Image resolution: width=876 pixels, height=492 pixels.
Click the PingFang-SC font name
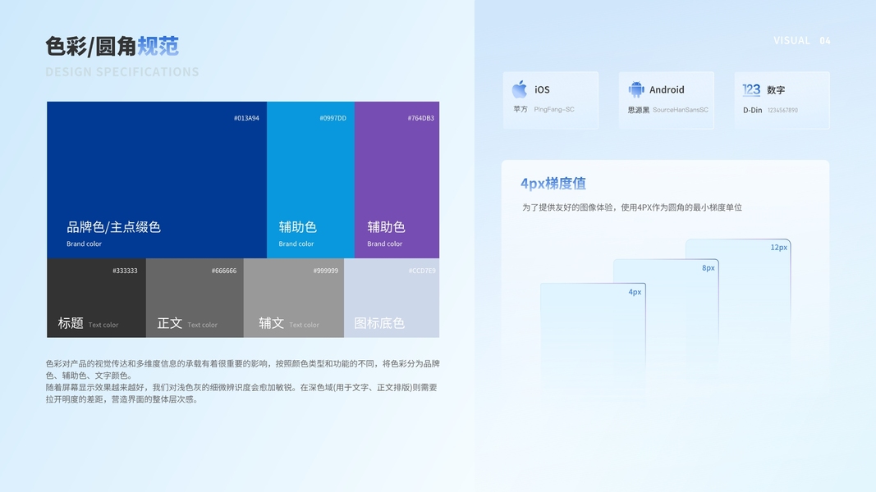554,109
